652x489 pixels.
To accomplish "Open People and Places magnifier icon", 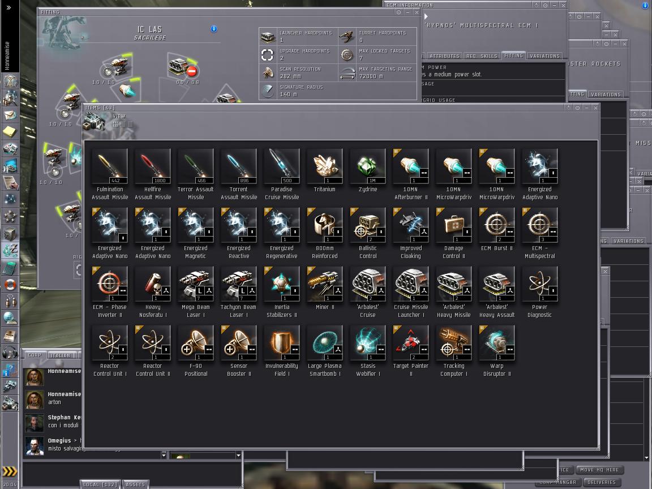I will tap(10, 97).
